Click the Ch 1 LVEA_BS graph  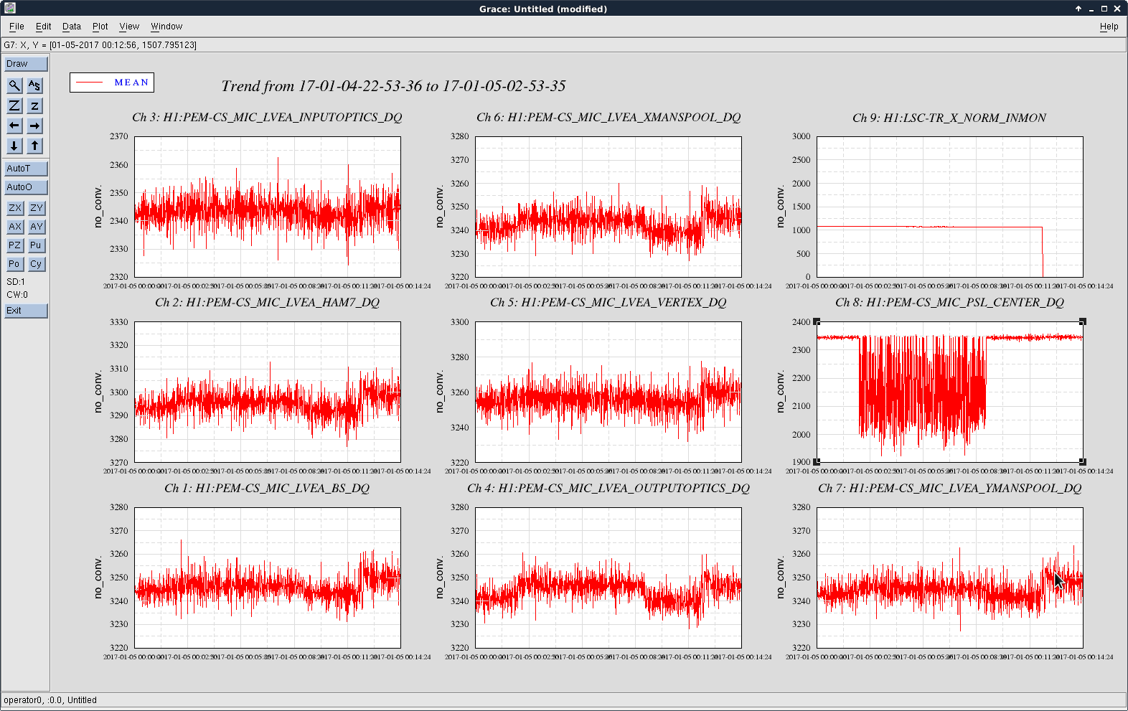click(268, 578)
